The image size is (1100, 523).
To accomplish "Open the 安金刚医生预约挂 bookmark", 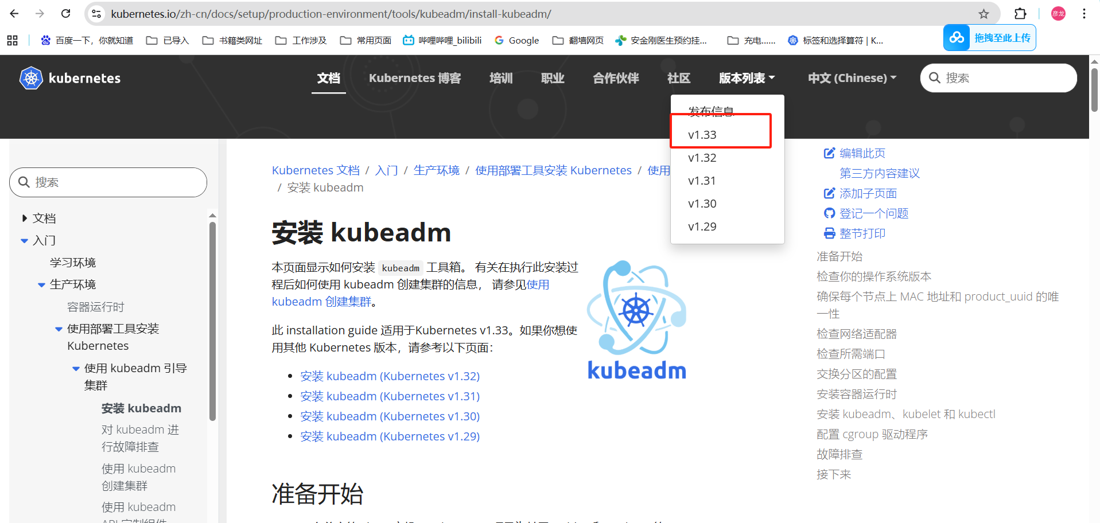I will click(x=661, y=40).
